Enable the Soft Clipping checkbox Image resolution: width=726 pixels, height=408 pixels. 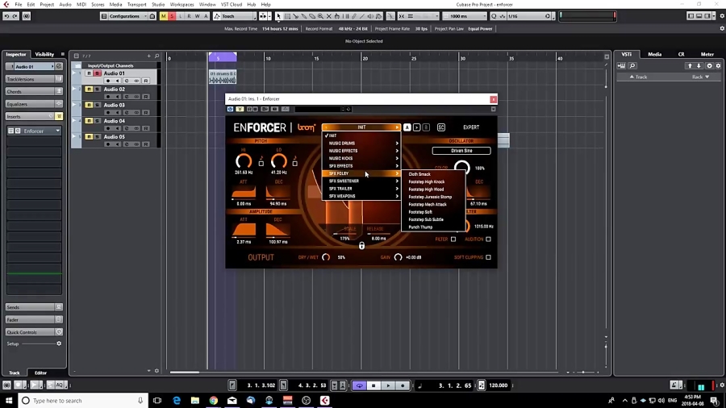pos(488,257)
